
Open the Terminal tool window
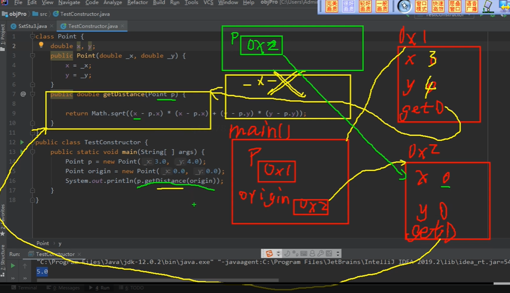click(24, 288)
